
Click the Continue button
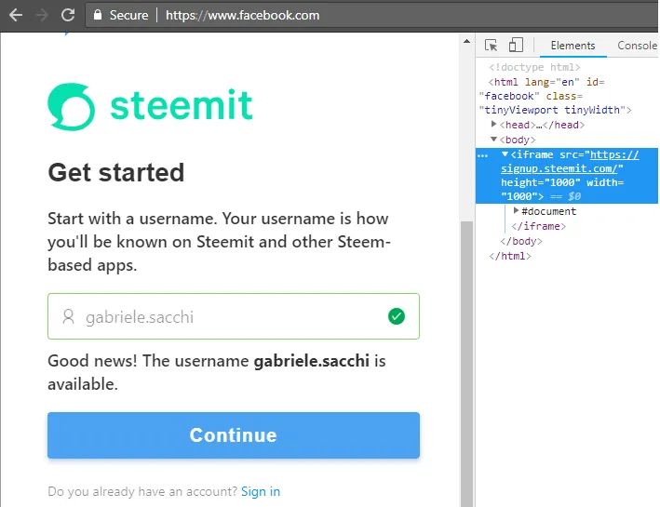point(234,435)
